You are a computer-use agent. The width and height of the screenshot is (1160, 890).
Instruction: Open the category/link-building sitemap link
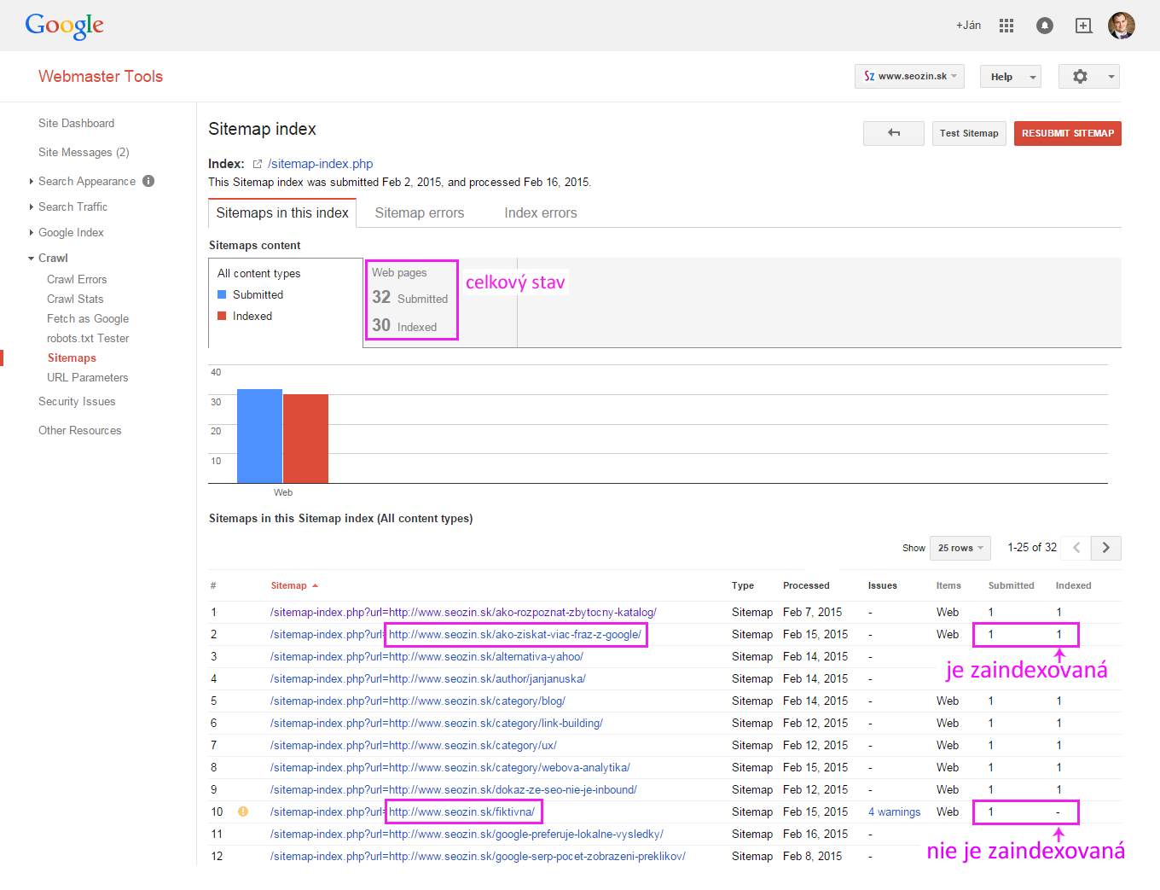click(x=437, y=723)
